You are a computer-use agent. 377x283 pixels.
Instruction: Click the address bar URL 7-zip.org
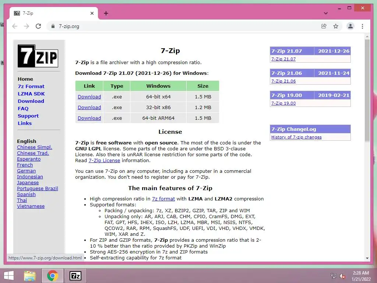(69, 26)
